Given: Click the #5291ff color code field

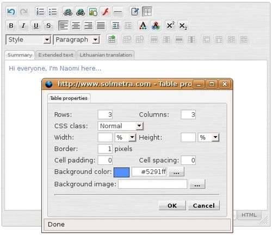Looking at the screenshot, I should 149,172.
